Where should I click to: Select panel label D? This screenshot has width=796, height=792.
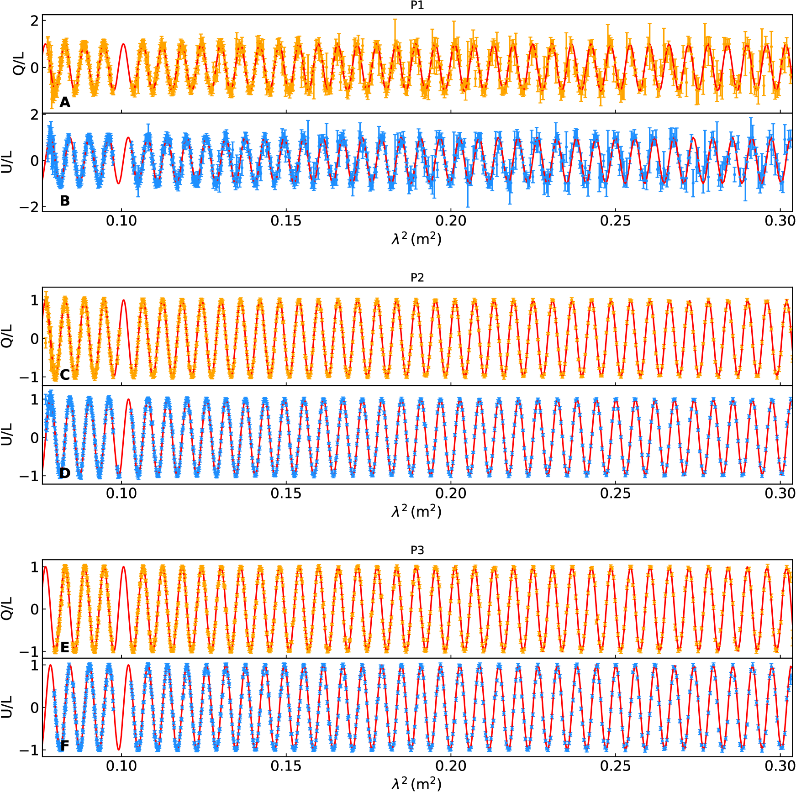pos(65,473)
